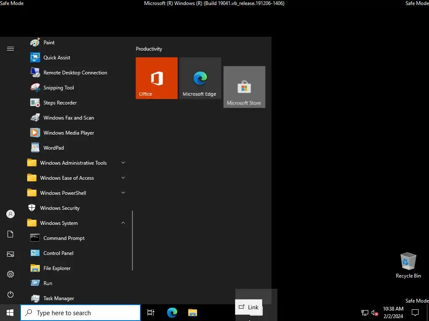The height and width of the screenshot is (321, 429).
Task: Open File Explorer from Windows System folder
Action: click(77, 268)
